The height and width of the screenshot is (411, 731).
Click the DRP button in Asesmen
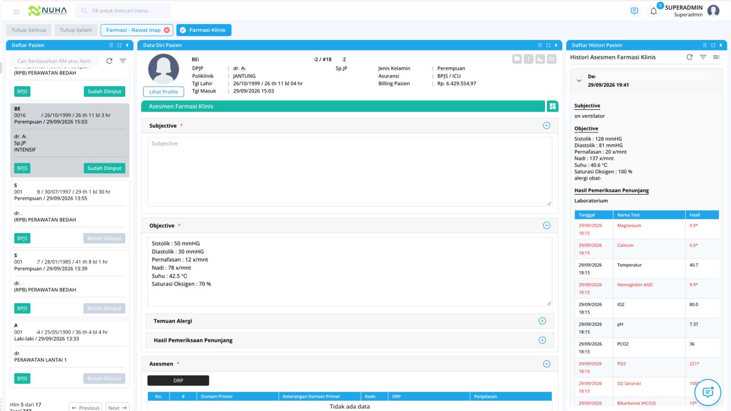[x=178, y=380]
